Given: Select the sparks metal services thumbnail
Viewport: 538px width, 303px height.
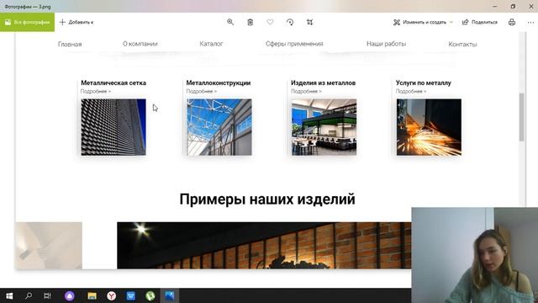Looking at the screenshot, I should tap(429, 127).
